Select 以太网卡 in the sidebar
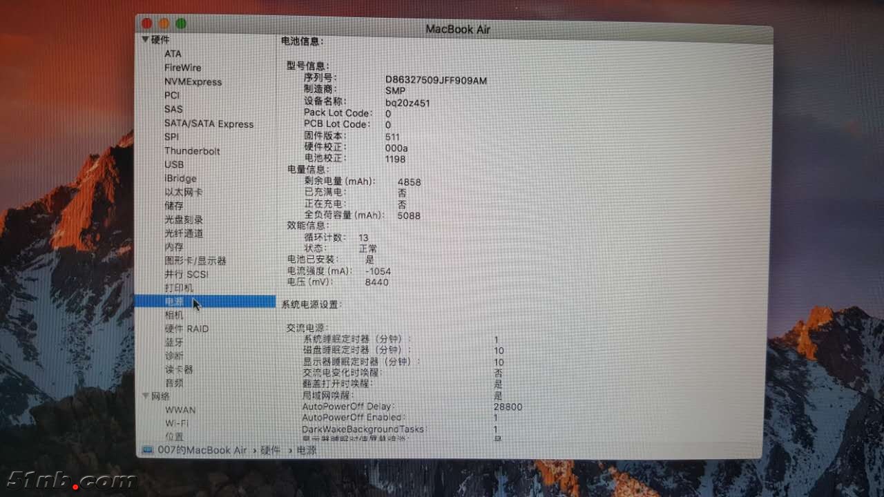The image size is (884, 497). [x=184, y=193]
